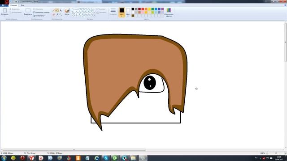Screen dimensions: 287x161
Task: Pick the yellow palette swatch
Action: 149,9
